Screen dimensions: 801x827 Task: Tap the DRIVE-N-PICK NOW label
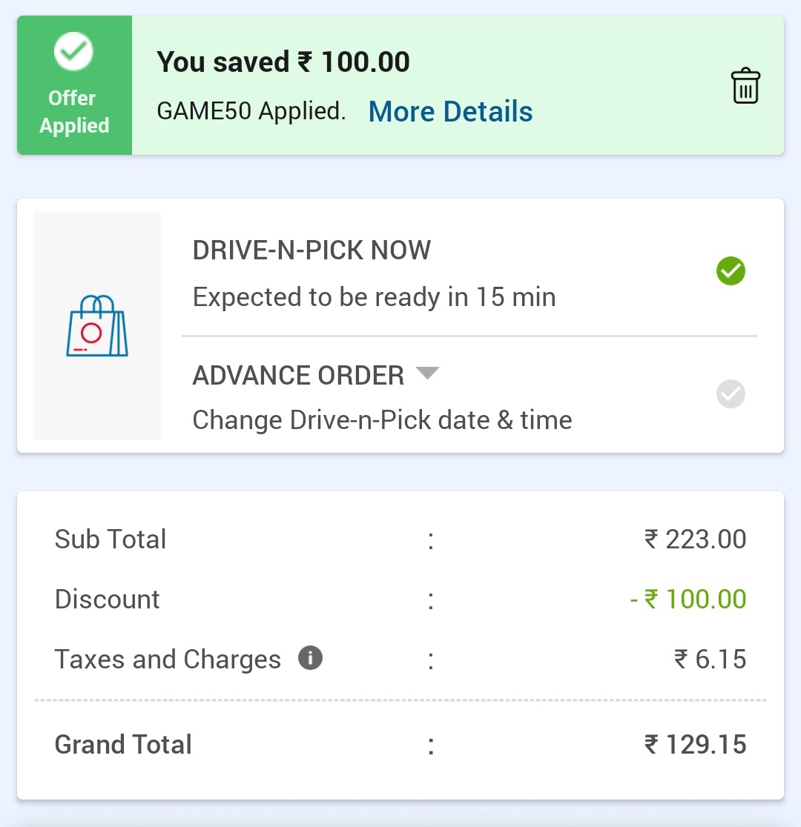pyautogui.click(x=311, y=250)
